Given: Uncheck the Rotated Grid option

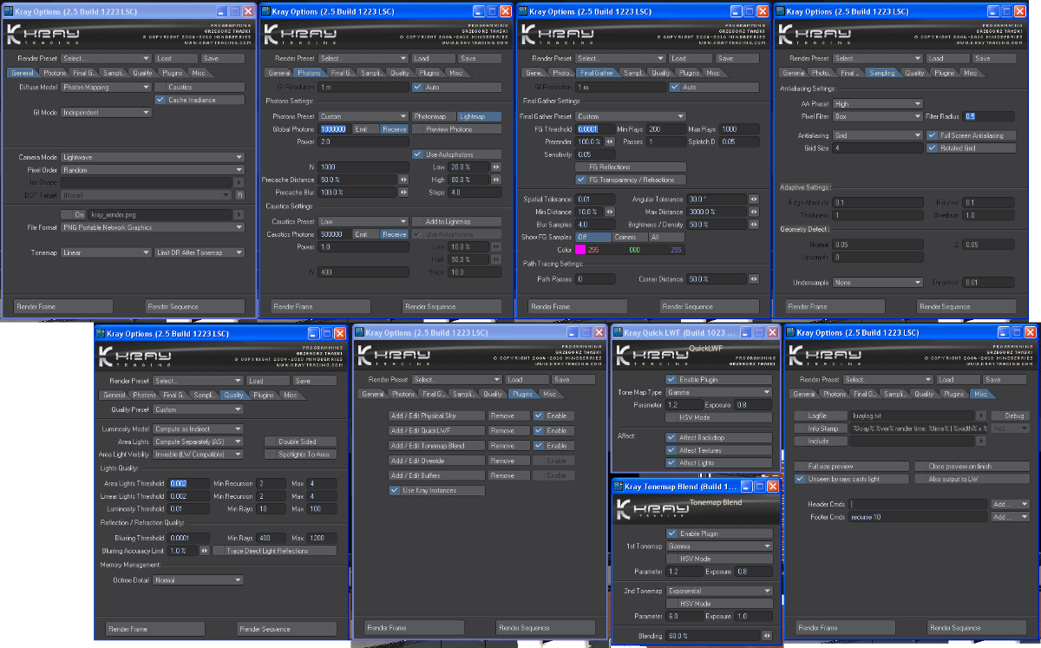Looking at the screenshot, I should pos(933,148).
